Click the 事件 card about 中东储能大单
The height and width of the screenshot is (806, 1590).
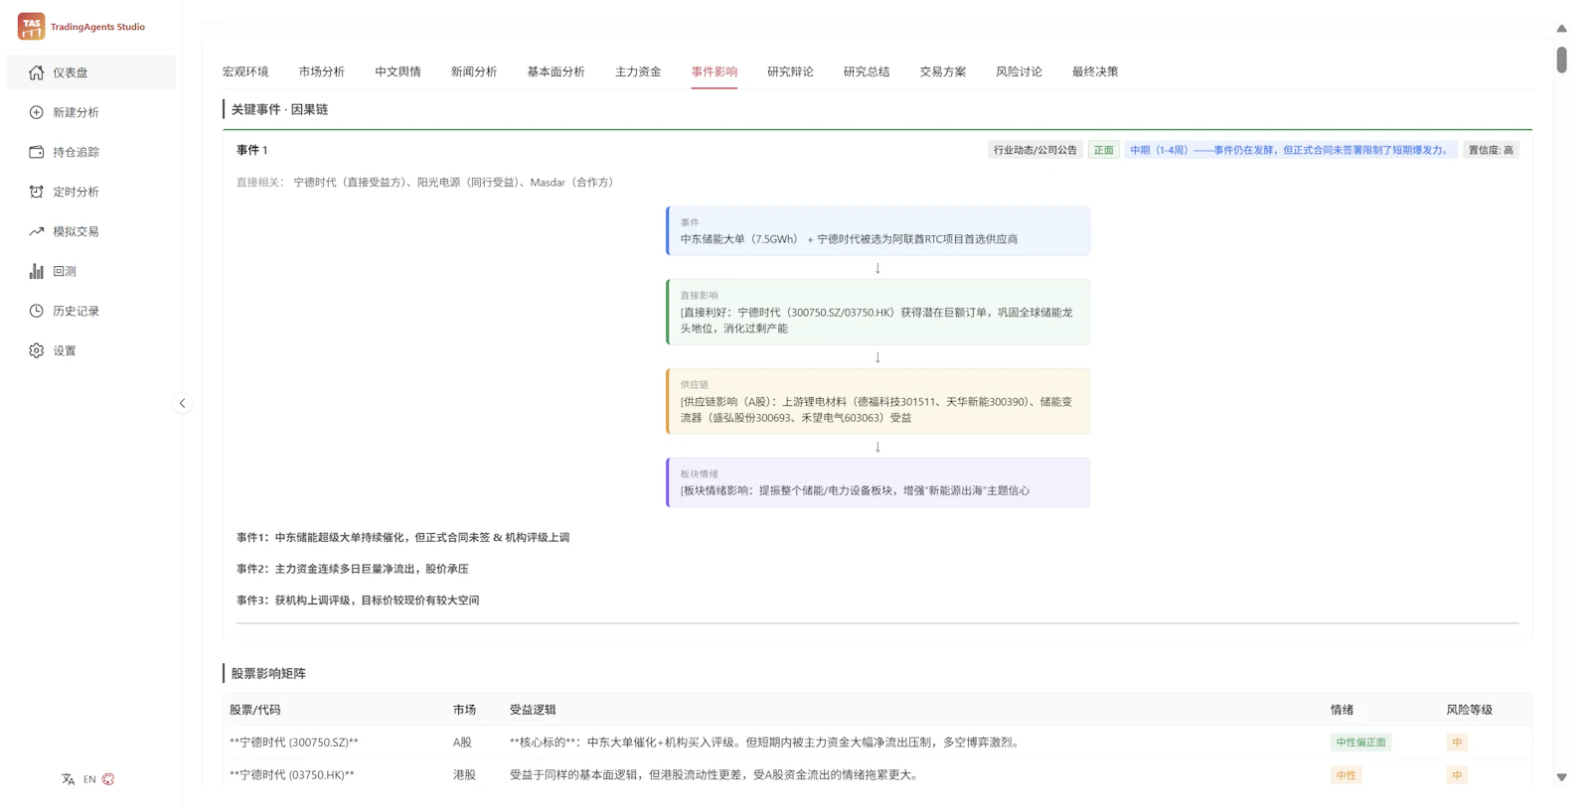(x=877, y=230)
